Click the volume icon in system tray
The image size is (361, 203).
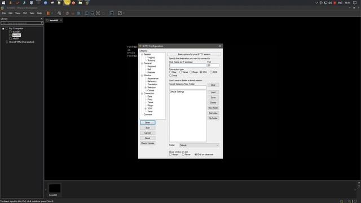[x=330, y=3]
